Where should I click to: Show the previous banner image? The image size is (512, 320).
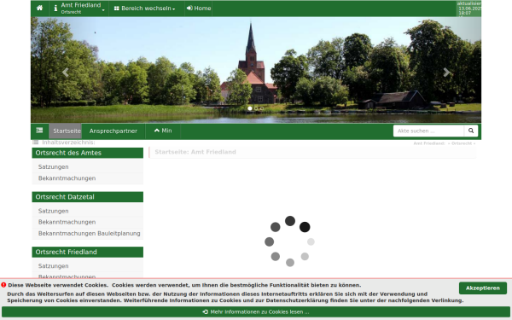coord(66,73)
